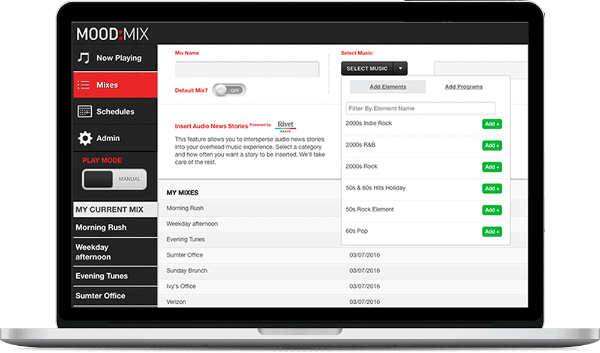Add the 50s Rock Element
The height and width of the screenshot is (353, 600).
tap(492, 210)
